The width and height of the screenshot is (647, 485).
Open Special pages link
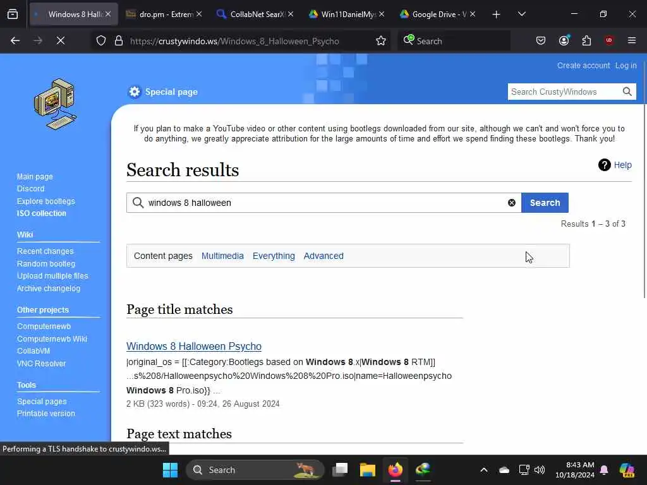tap(42, 401)
